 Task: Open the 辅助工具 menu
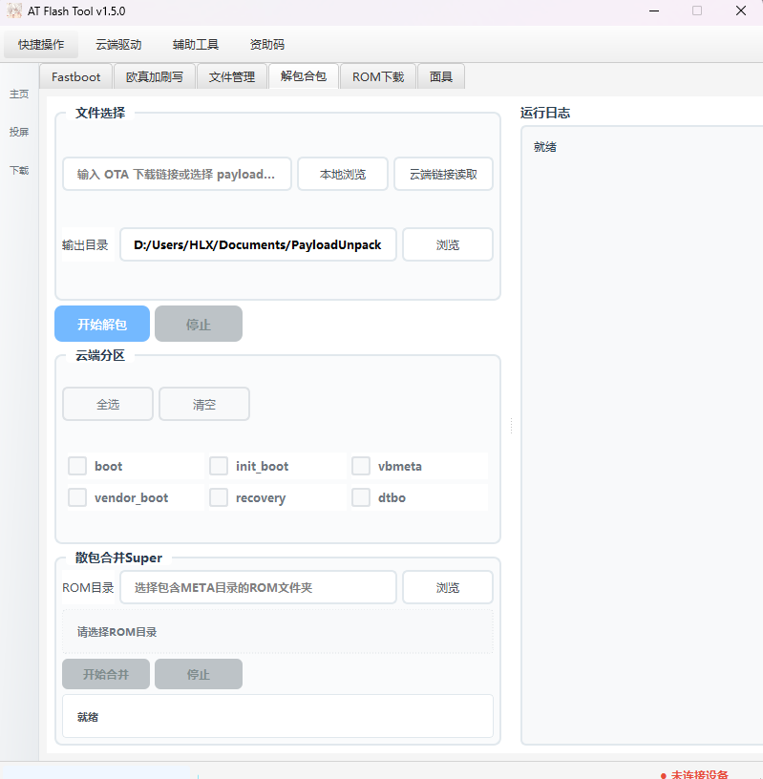[196, 44]
